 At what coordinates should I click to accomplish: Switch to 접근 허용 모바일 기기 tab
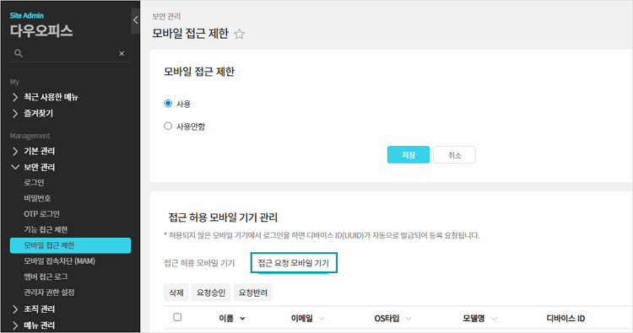pos(199,263)
